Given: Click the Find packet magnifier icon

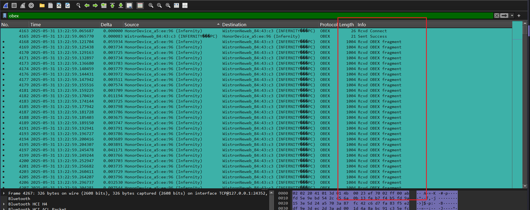Looking at the screenshot, I should click(x=78, y=5).
